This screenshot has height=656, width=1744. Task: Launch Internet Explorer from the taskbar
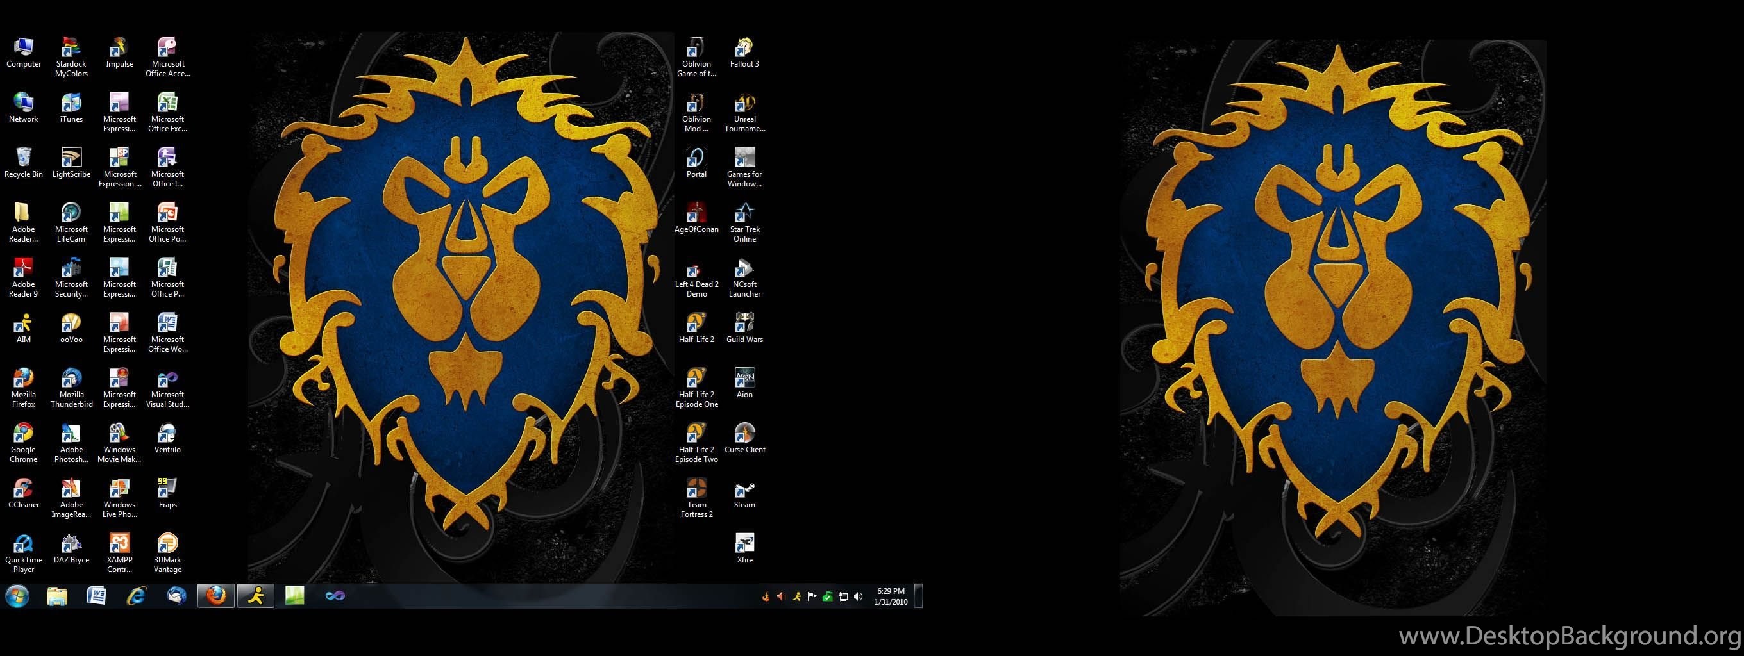[136, 596]
